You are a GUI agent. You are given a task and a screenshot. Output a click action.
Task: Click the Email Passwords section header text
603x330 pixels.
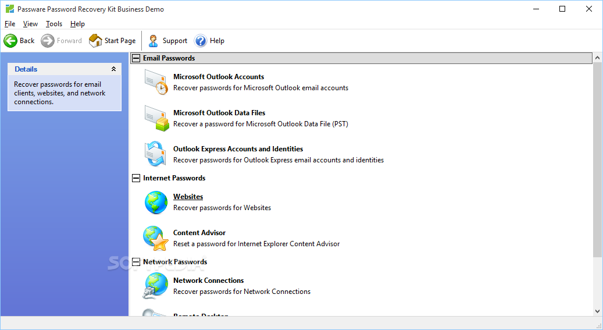pos(169,58)
